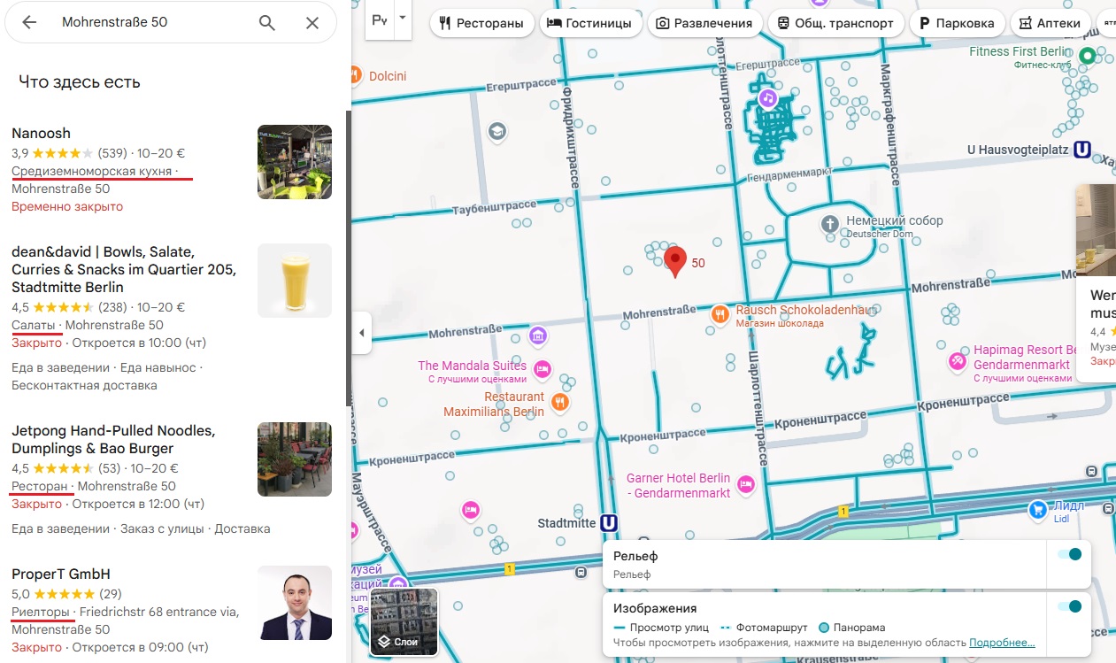This screenshot has height=663, width=1116.
Task: Open the Nanoosh photo thumbnail
Action: click(295, 162)
